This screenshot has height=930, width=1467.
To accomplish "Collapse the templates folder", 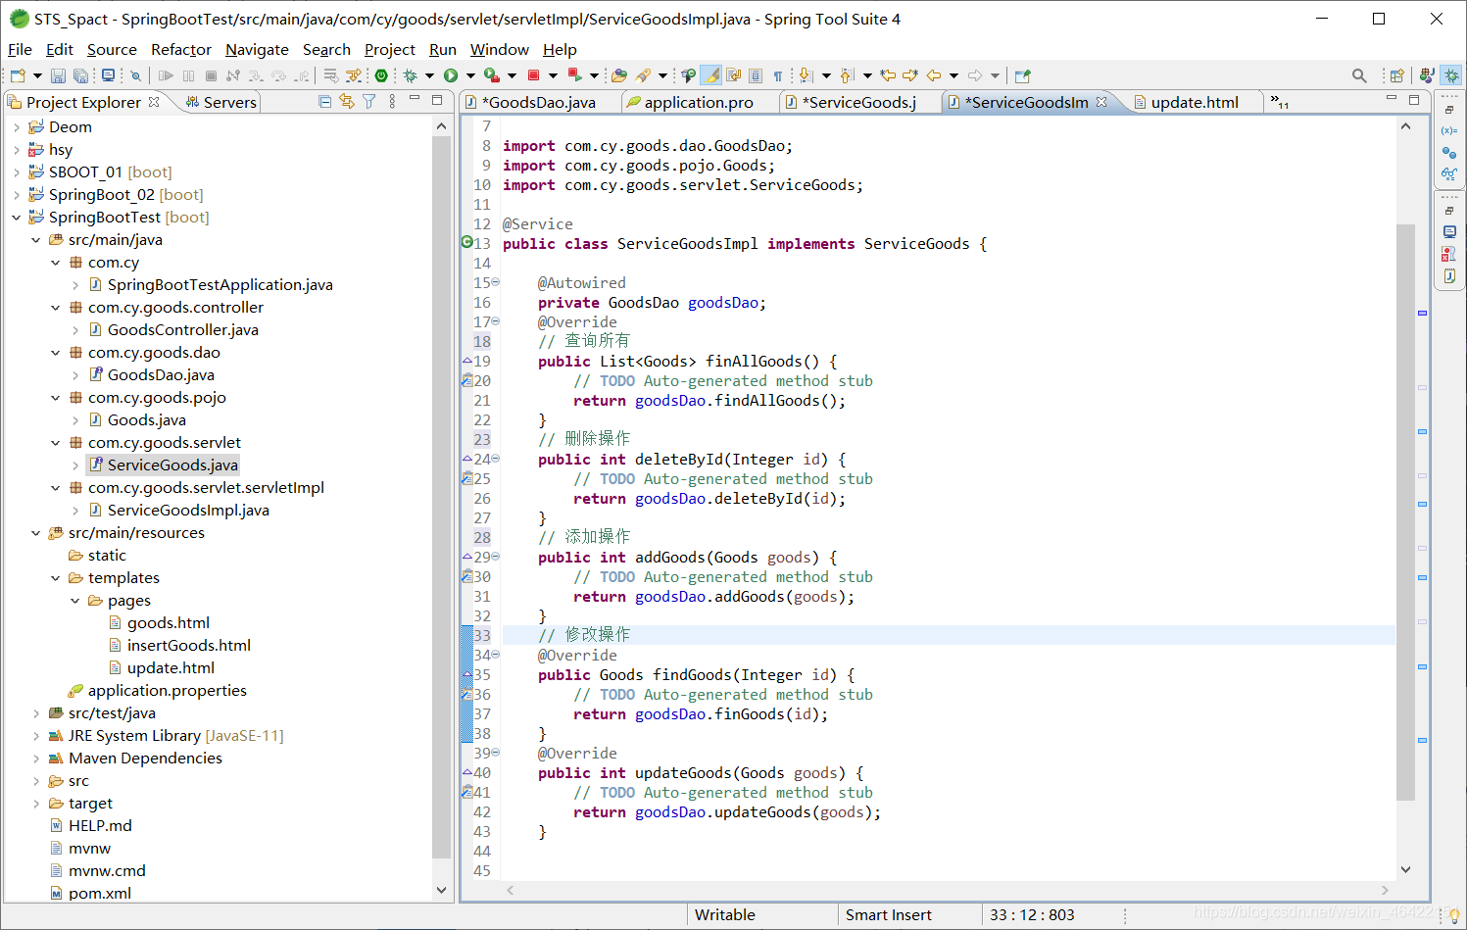I will (56, 578).
